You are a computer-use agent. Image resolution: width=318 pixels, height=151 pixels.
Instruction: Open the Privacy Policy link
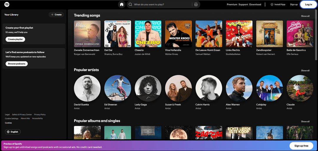click(x=40, y=115)
